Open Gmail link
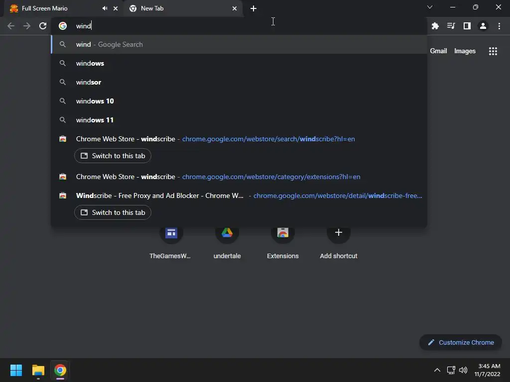The image size is (510, 382). point(438,51)
